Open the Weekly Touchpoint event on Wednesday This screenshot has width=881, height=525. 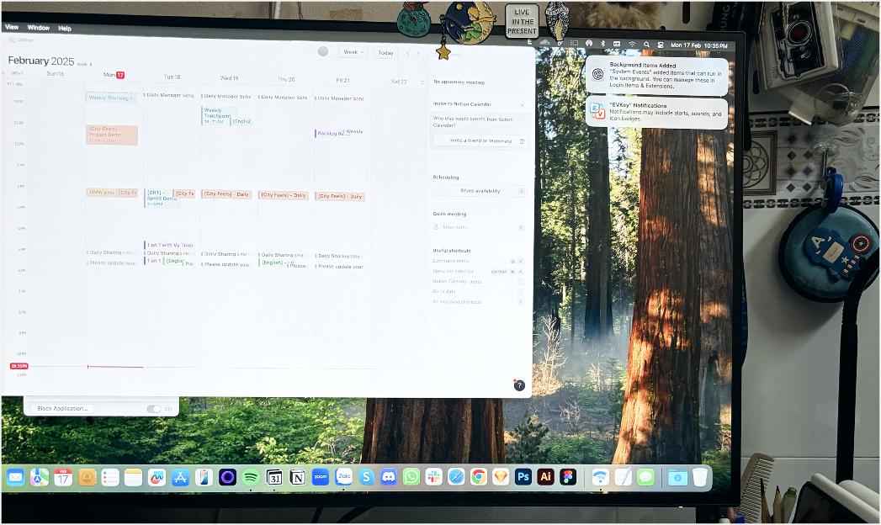216,115
